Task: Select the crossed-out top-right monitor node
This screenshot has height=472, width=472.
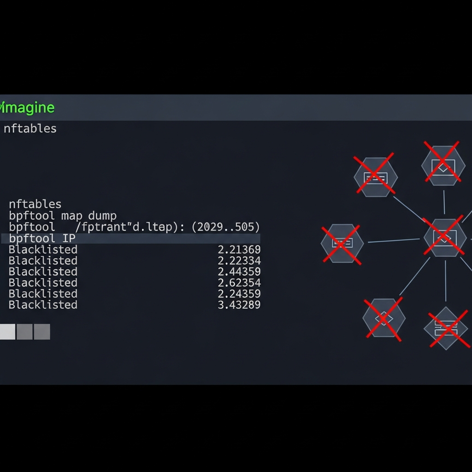Action: 443,165
